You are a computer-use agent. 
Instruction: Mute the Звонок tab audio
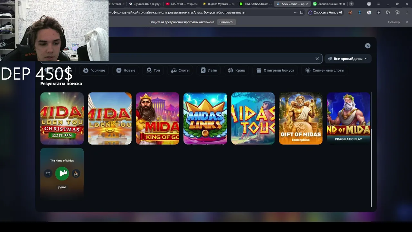pyautogui.click(x=340, y=4)
